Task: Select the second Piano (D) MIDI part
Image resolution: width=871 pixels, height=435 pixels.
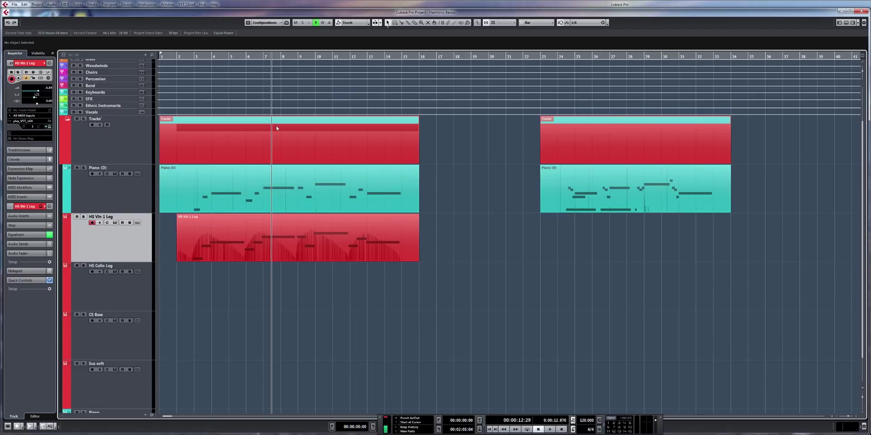Action: point(635,188)
